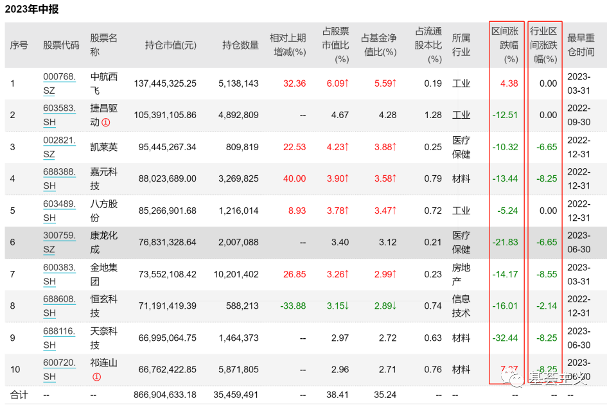
Task: Click the 行业区间涨跌幅(%) column header
Action: [x=543, y=46]
